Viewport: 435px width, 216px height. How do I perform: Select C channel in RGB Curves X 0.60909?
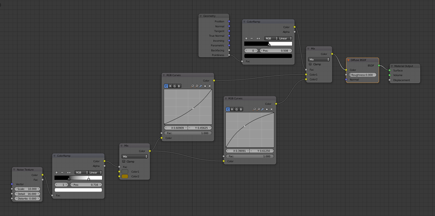click(x=166, y=86)
